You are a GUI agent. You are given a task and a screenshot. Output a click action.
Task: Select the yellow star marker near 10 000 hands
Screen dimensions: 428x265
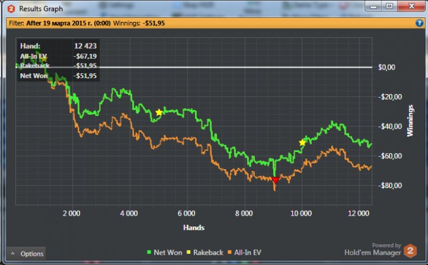pos(302,143)
